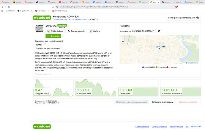Open the ENS160 Datasheet bookmark
The image size is (205, 131).
click(60, 11)
